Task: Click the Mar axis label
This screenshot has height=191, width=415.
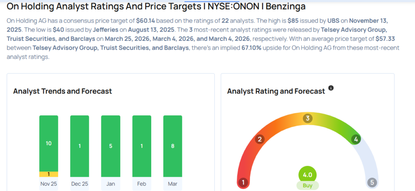Action: point(173,184)
